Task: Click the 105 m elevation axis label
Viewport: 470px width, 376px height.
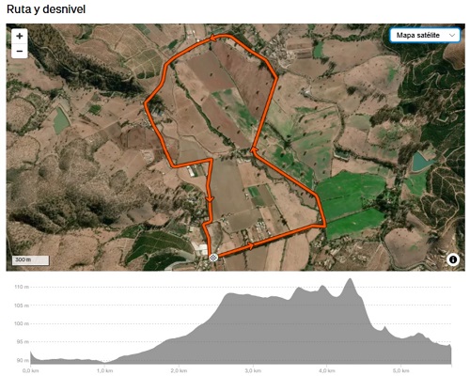Action: click(22, 305)
